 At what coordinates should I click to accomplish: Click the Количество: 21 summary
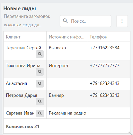click(23, 126)
